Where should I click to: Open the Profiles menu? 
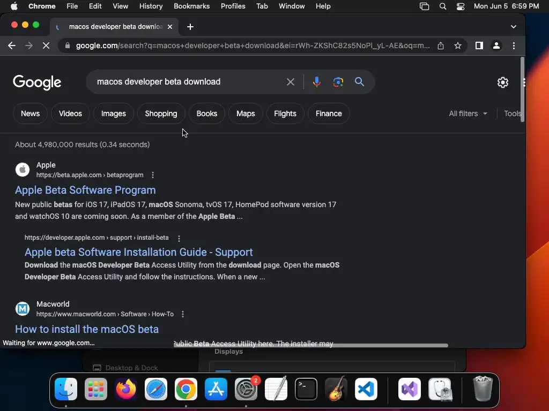coord(233,6)
